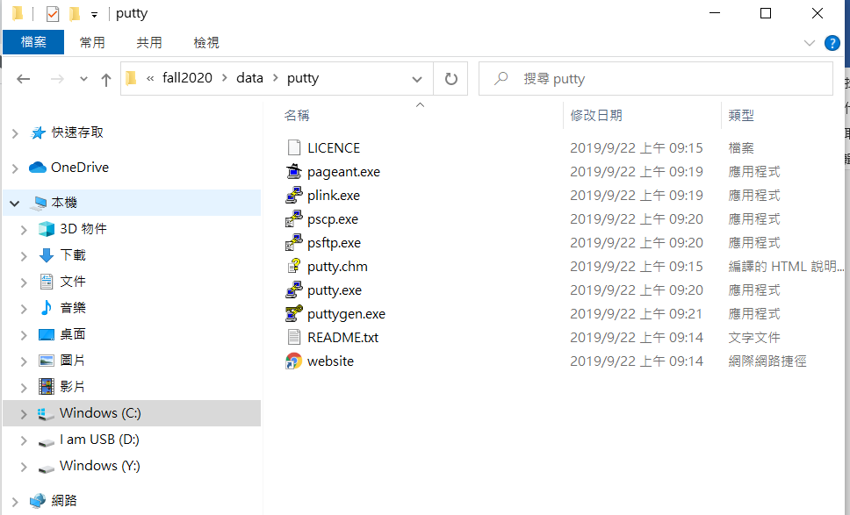This screenshot has height=515, width=850.
Task: Click fall2020 in the breadcrumb path
Action: [x=188, y=78]
